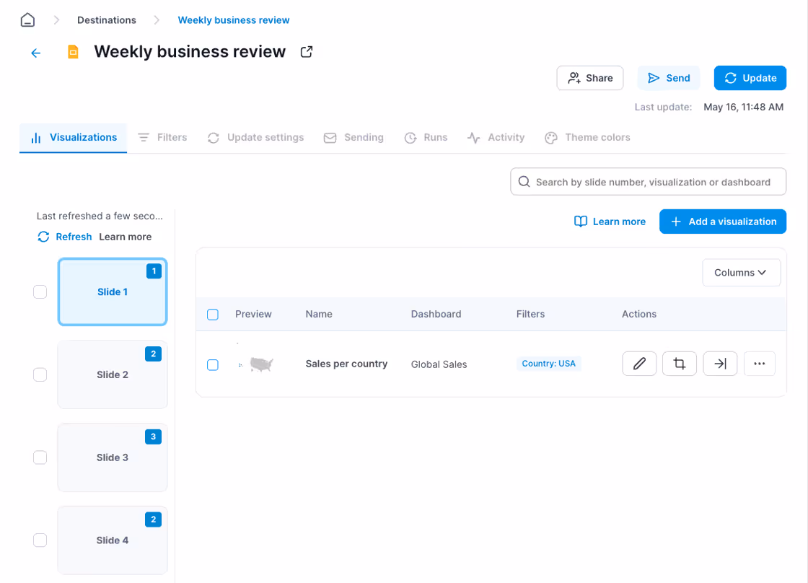The height and width of the screenshot is (583, 808).
Task: Click the USA map preview thumbnail
Action: pos(257,364)
